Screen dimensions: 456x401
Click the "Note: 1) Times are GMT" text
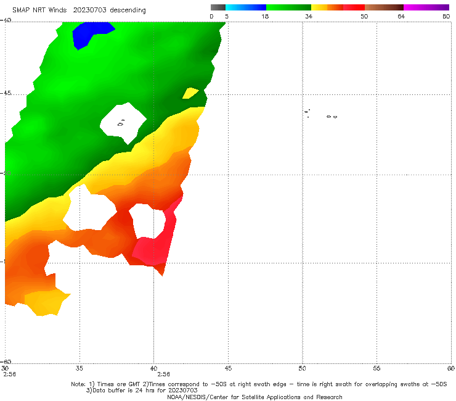tap(106, 384)
